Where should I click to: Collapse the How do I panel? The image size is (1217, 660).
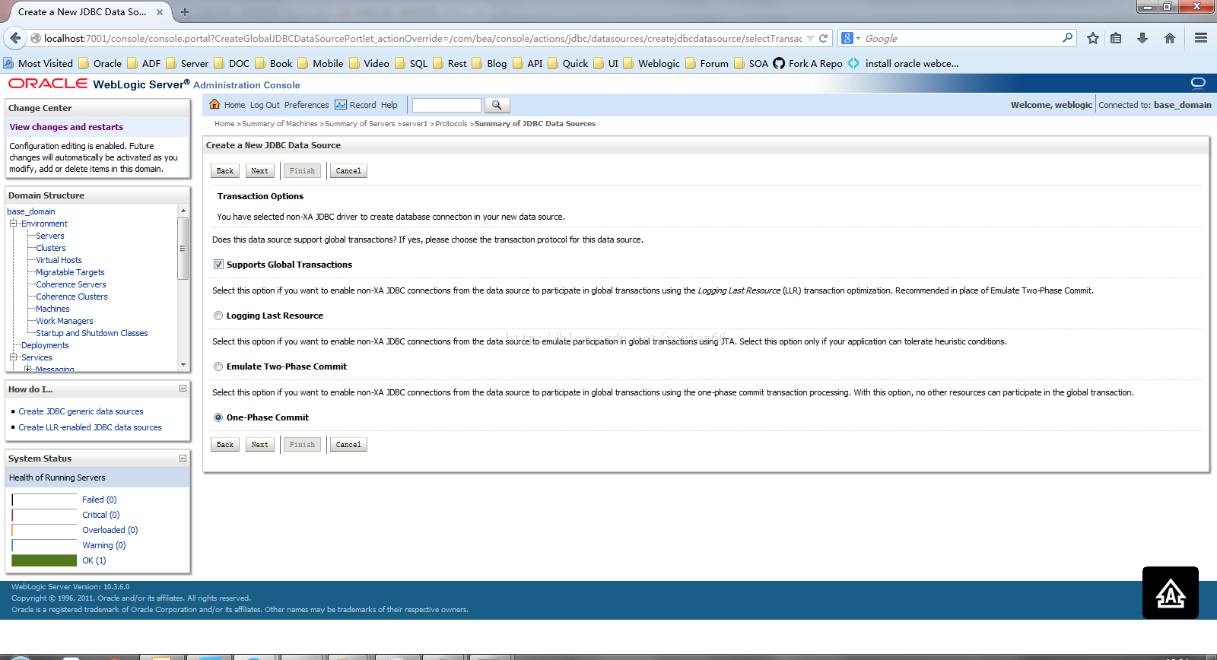point(183,389)
